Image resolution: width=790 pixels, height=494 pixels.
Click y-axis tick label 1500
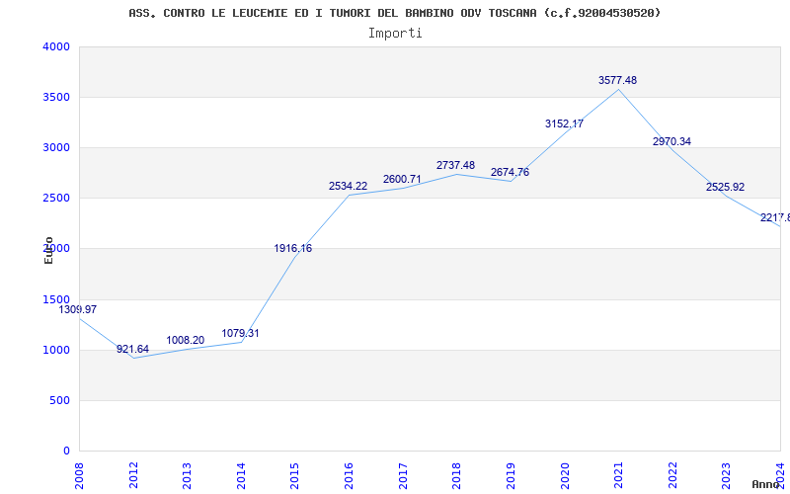click(56, 300)
